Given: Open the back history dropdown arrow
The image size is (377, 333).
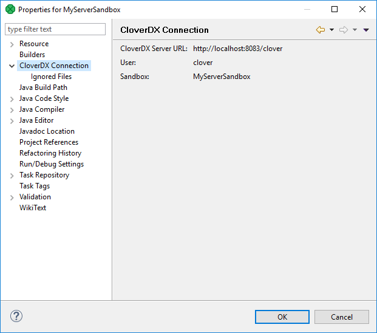Looking at the screenshot, I should tap(331, 30).
